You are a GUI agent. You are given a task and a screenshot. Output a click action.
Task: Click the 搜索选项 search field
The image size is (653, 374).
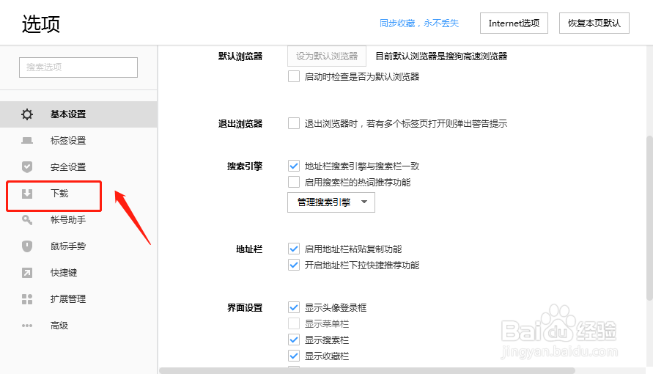tap(78, 67)
